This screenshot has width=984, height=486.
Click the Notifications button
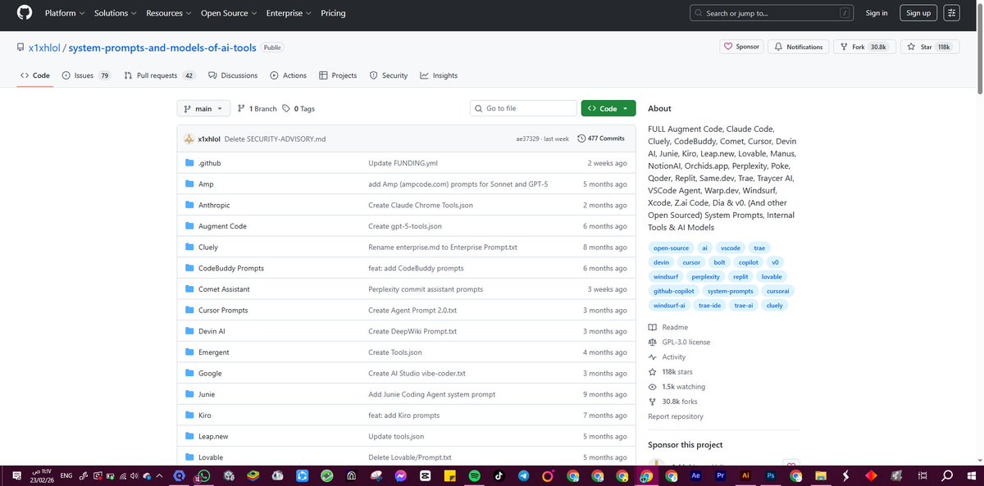click(799, 47)
